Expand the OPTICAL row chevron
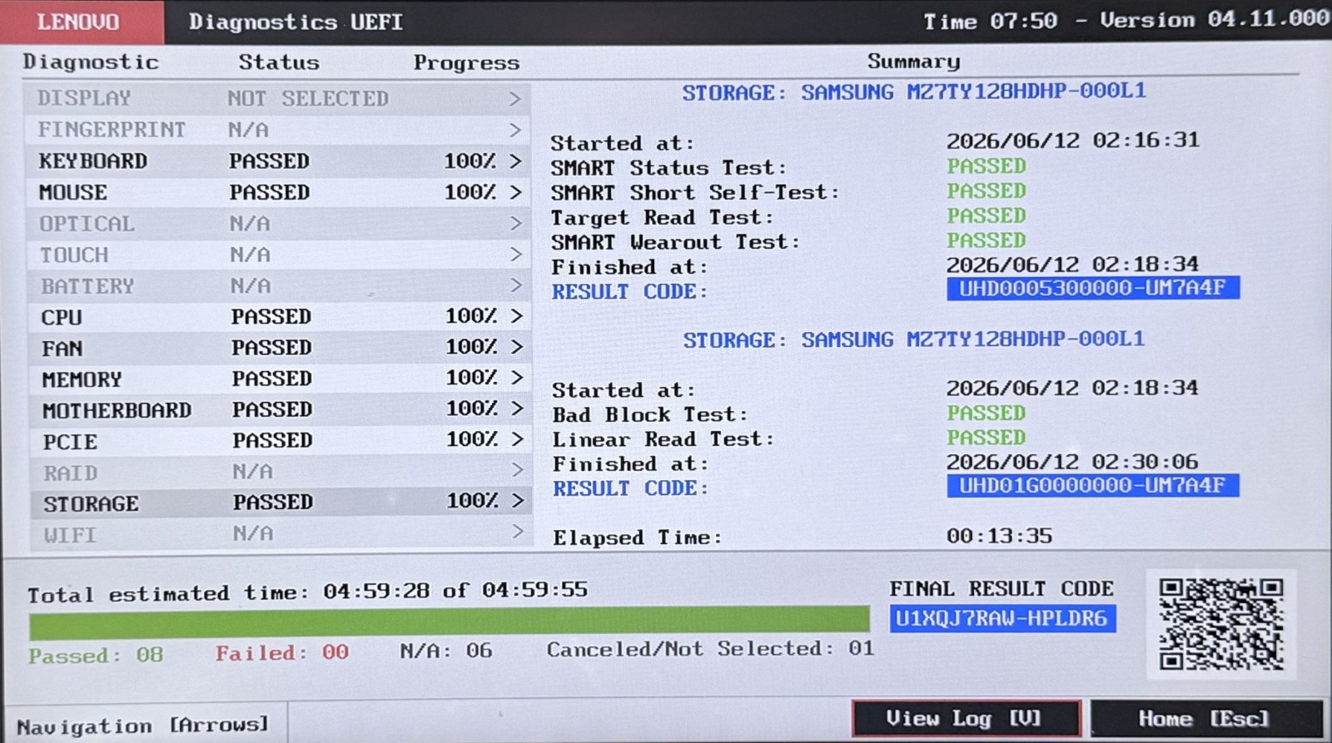The image size is (1332, 743). click(516, 223)
